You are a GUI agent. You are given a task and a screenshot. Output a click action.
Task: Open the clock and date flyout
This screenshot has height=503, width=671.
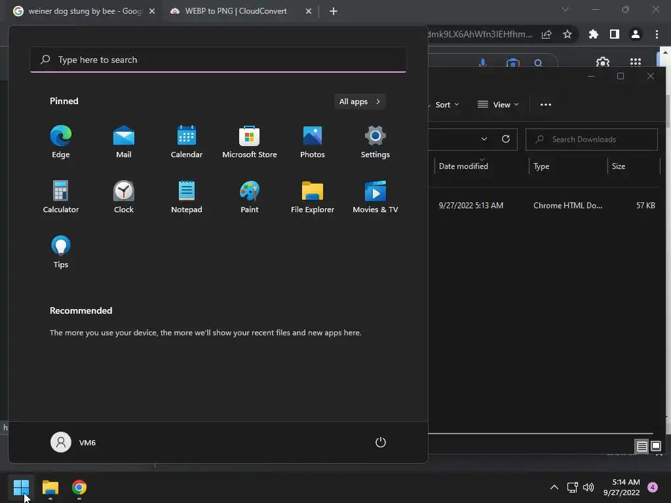(622, 487)
